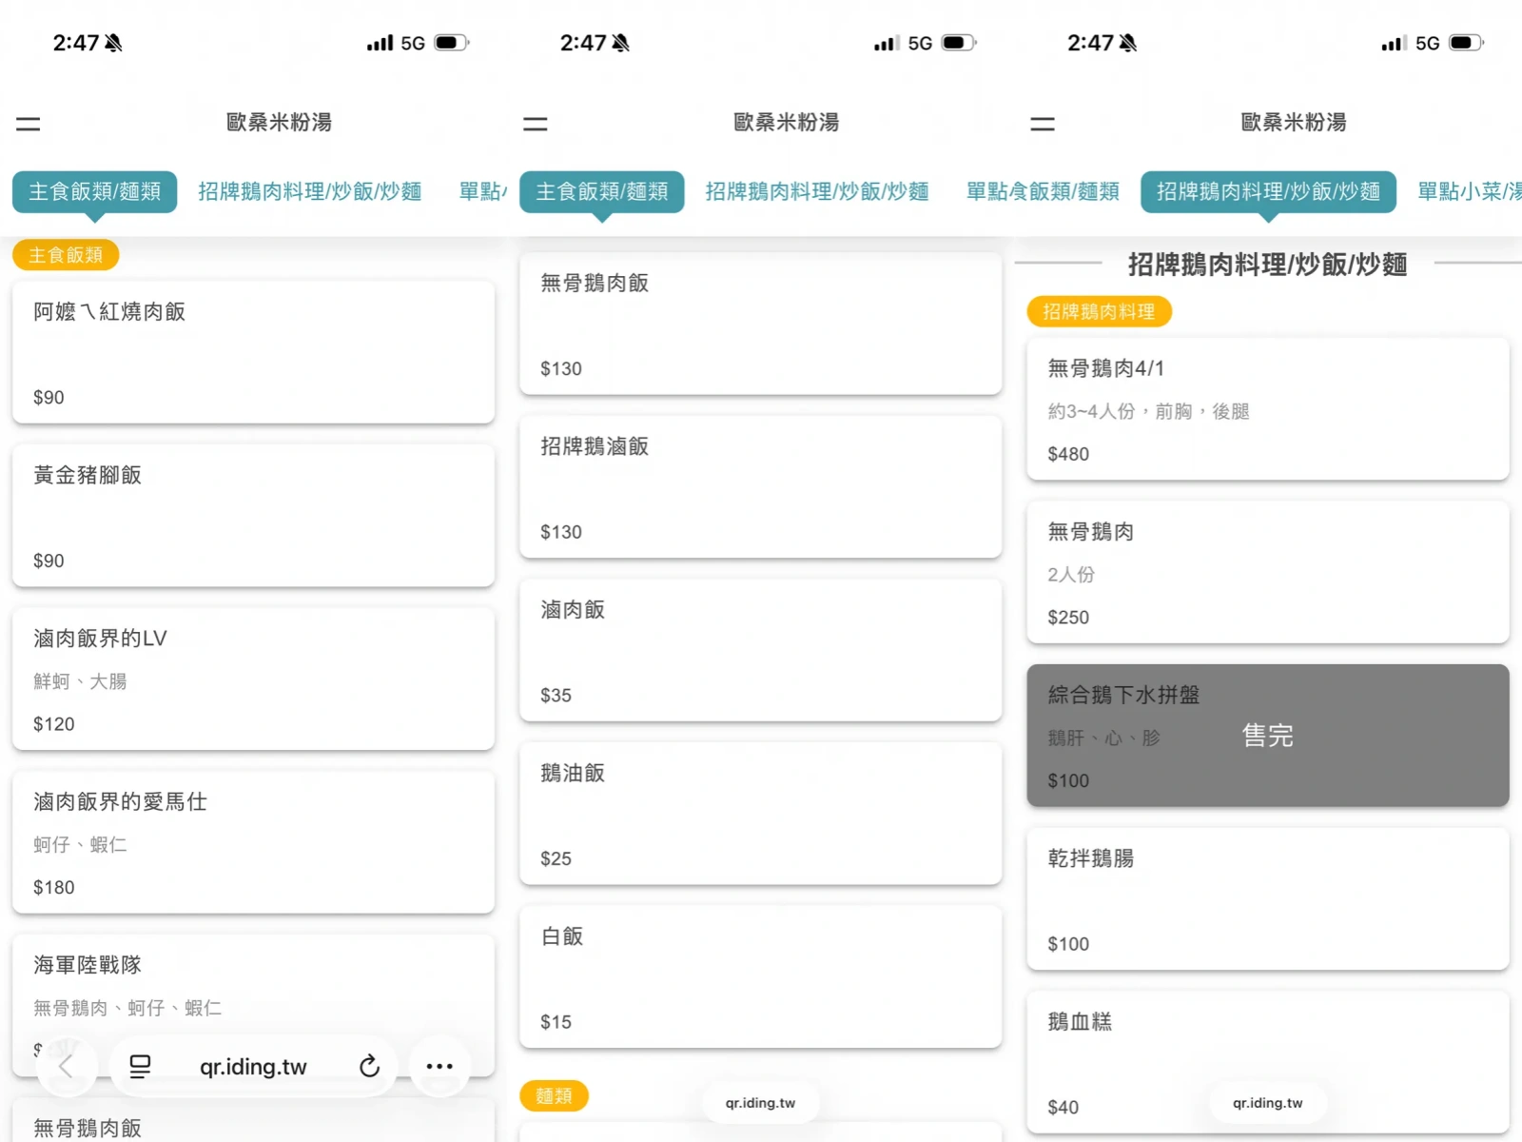Tap the silent bell icon in the left status bar
1522x1142 pixels.
click(x=114, y=43)
